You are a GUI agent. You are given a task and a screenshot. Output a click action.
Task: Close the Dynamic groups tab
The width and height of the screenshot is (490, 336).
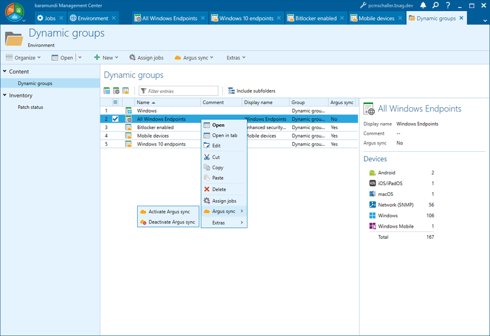pos(461,18)
